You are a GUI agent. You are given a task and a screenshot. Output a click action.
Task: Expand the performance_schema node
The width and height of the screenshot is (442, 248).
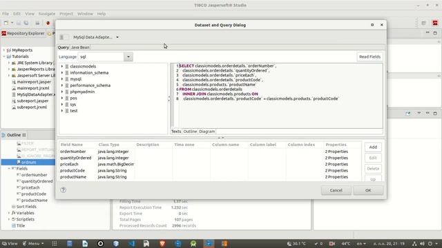pos(62,85)
